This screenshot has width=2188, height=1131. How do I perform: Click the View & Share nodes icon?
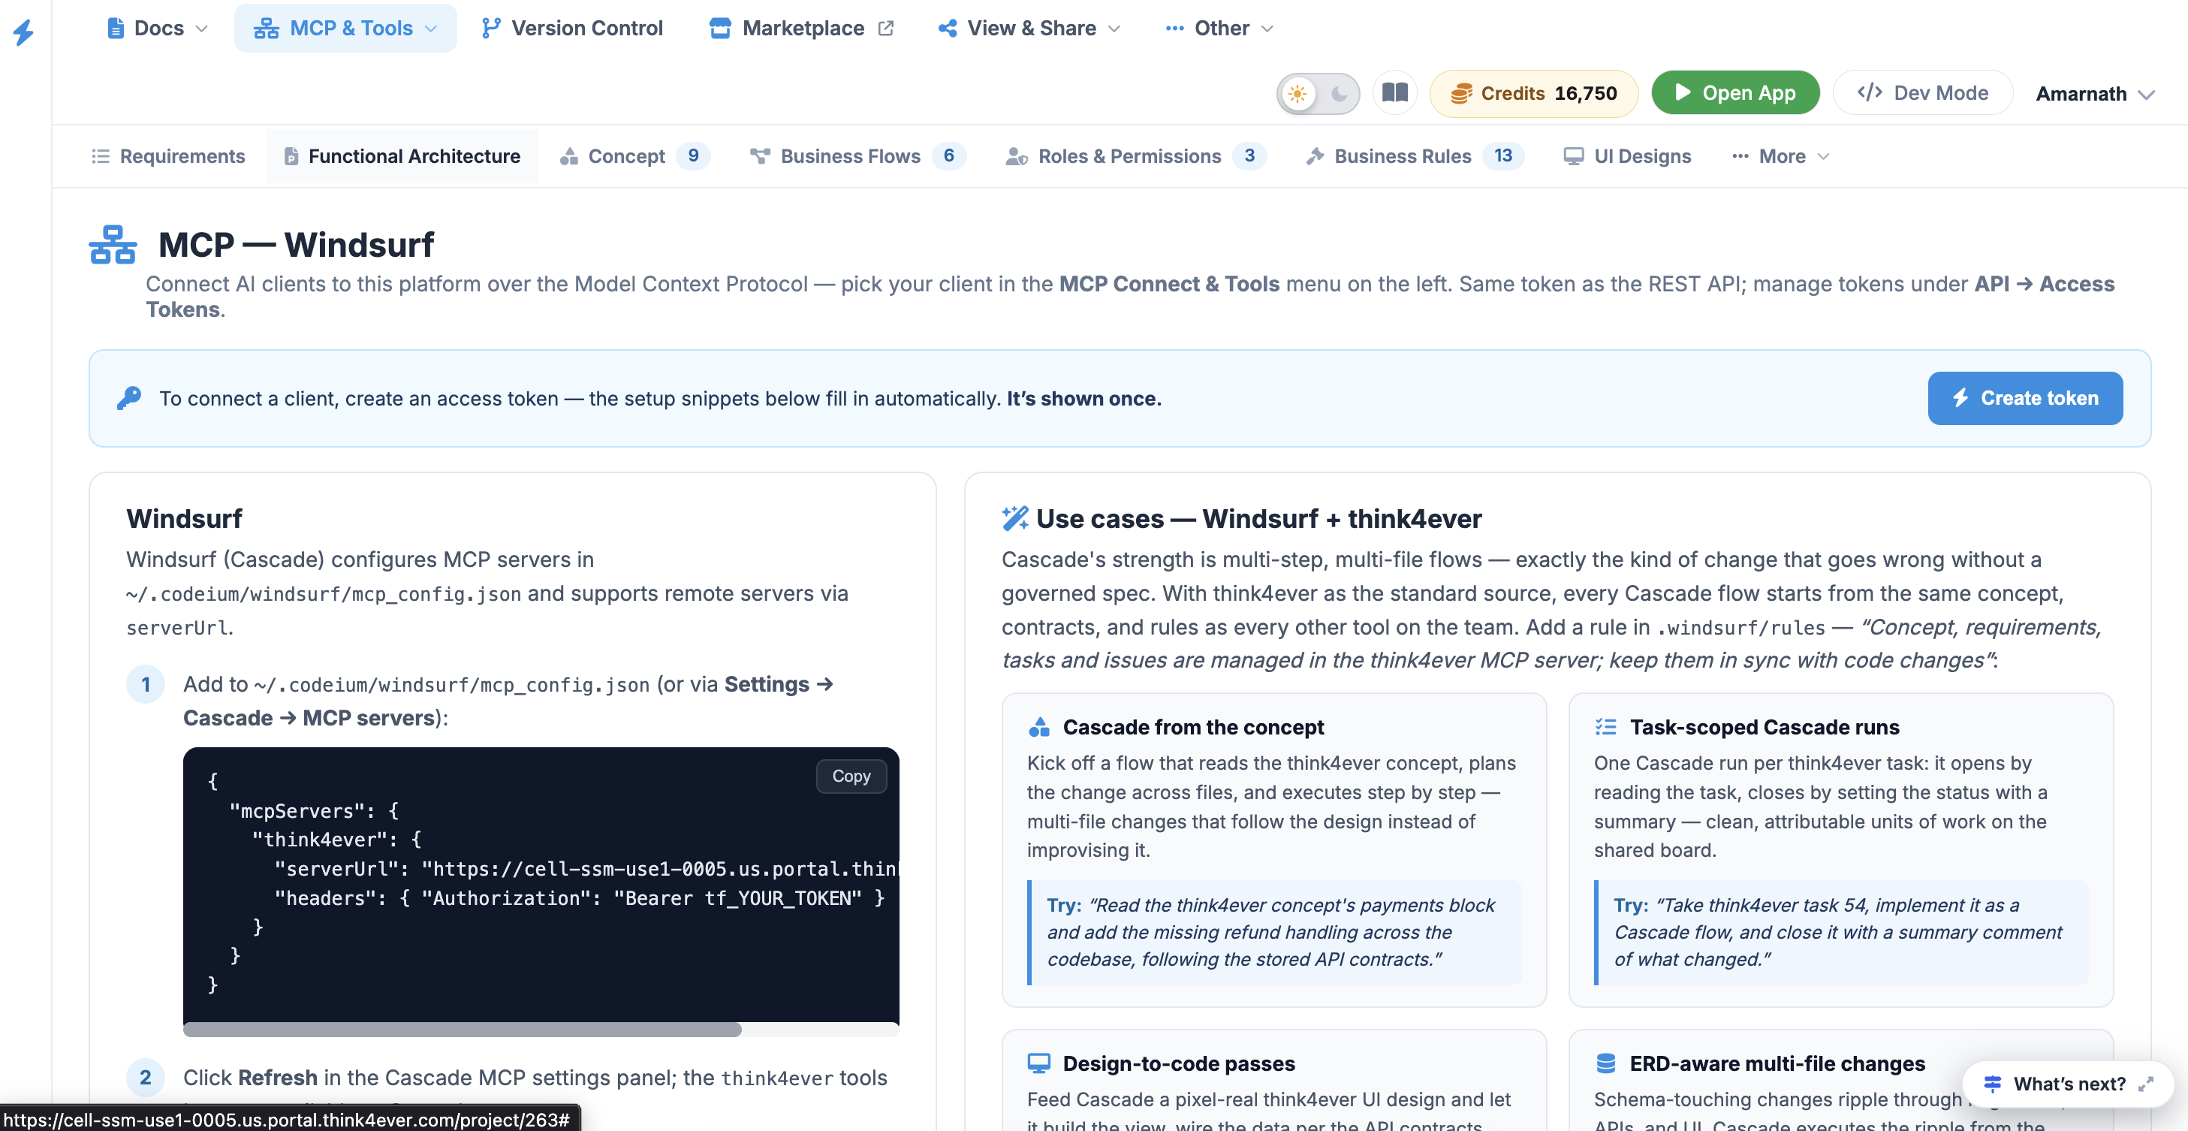tap(948, 28)
